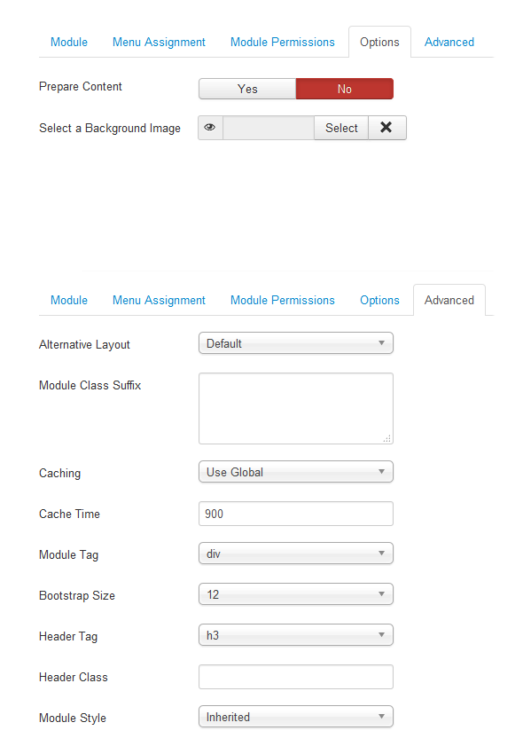Click the Select button for background image
The height and width of the screenshot is (754, 523).
[x=341, y=128]
